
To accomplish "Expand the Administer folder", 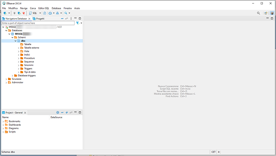I will pos(6,82).
